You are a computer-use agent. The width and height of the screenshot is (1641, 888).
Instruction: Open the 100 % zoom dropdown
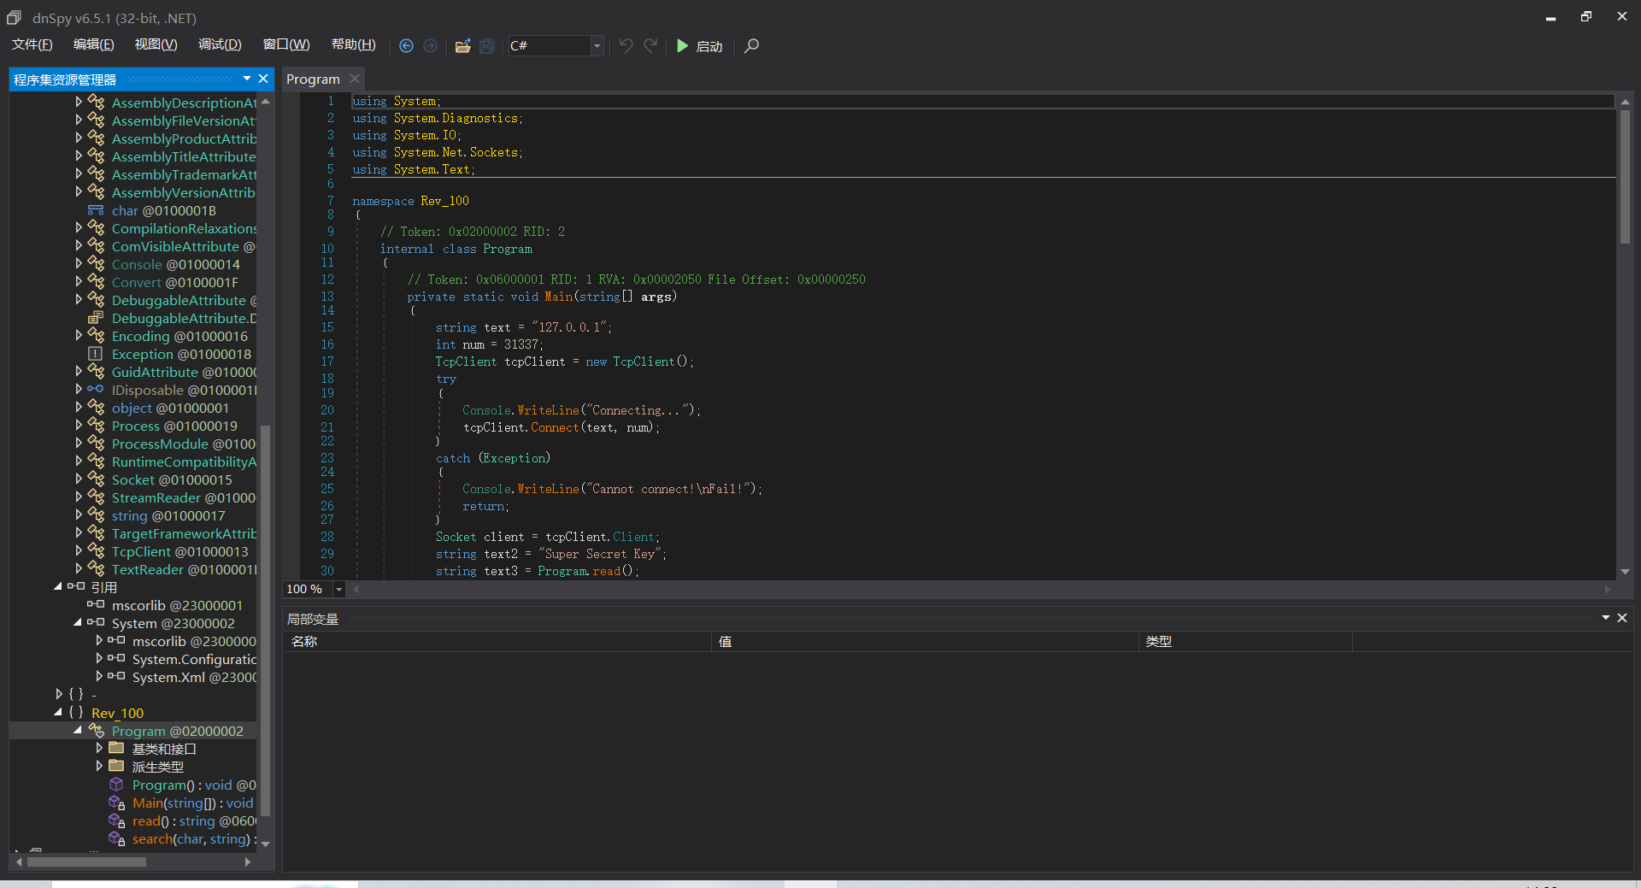[339, 589]
